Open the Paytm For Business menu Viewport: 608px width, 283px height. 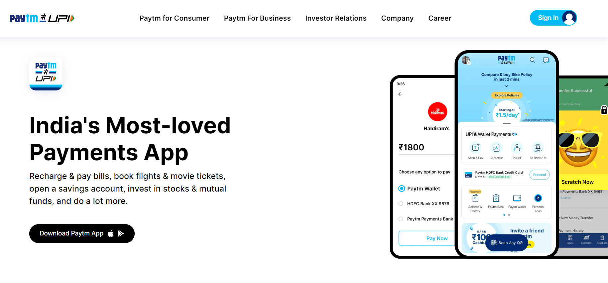(257, 18)
